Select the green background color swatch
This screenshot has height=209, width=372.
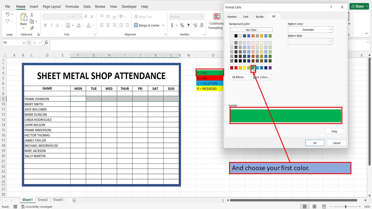(x=253, y=68)
